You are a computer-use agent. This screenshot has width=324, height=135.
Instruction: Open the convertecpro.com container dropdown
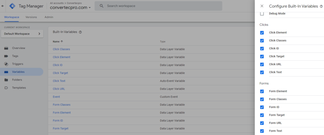point(70,8)
